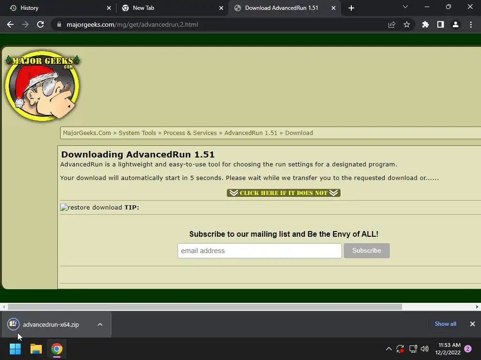Open Process & Services breadcrumb link

pyautogui.click(x=190, y=133)
